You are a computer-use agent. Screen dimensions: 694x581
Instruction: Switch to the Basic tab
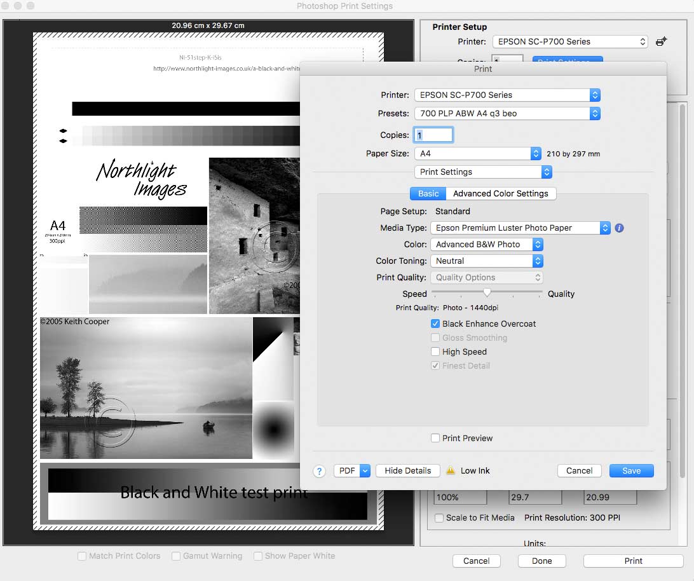coord(428,193)
